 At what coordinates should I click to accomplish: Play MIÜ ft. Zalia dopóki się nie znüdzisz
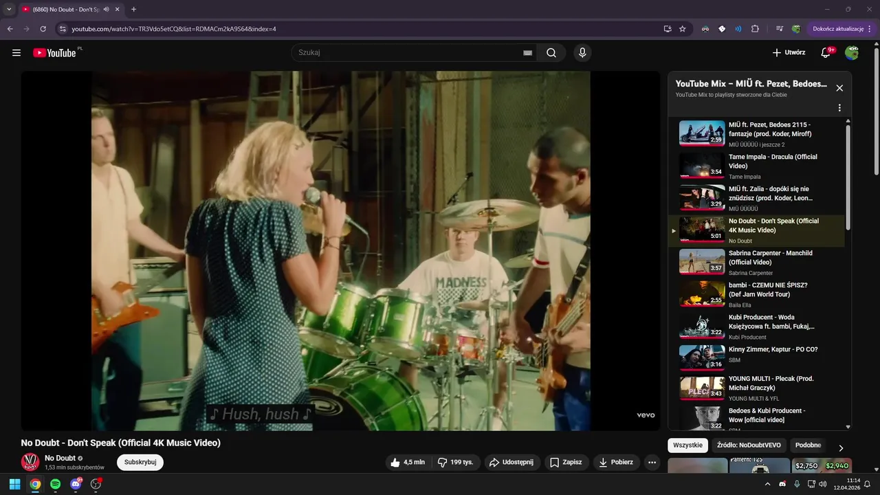click(756, 198)
